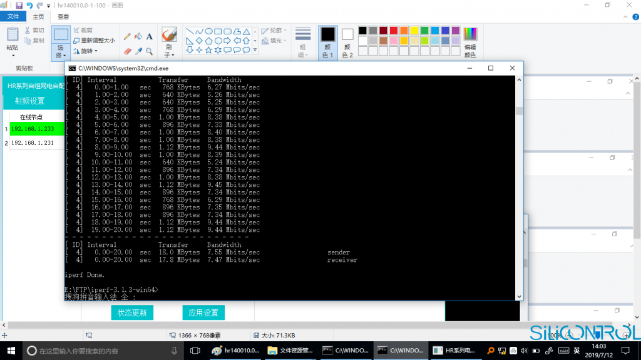Collapse the Paint ribbon with the up chevron
Viewport: 641px width, 360px height.
625,17
